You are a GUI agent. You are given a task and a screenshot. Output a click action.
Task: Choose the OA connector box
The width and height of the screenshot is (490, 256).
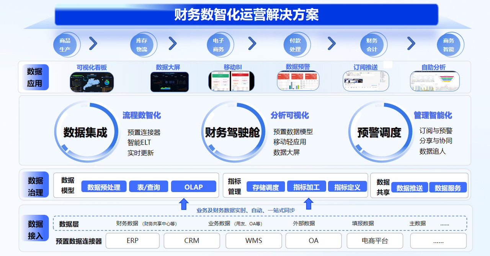coord(314,241)
